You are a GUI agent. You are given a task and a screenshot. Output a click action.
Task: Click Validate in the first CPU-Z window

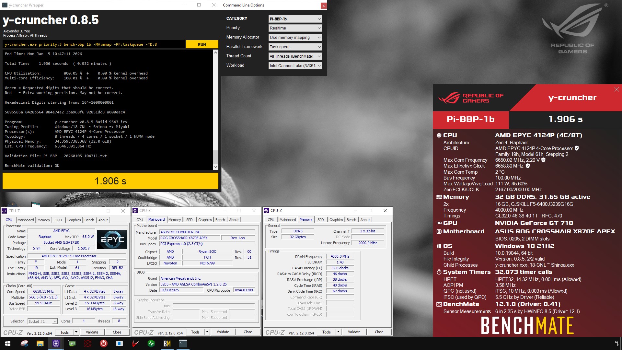pos(92,332)
